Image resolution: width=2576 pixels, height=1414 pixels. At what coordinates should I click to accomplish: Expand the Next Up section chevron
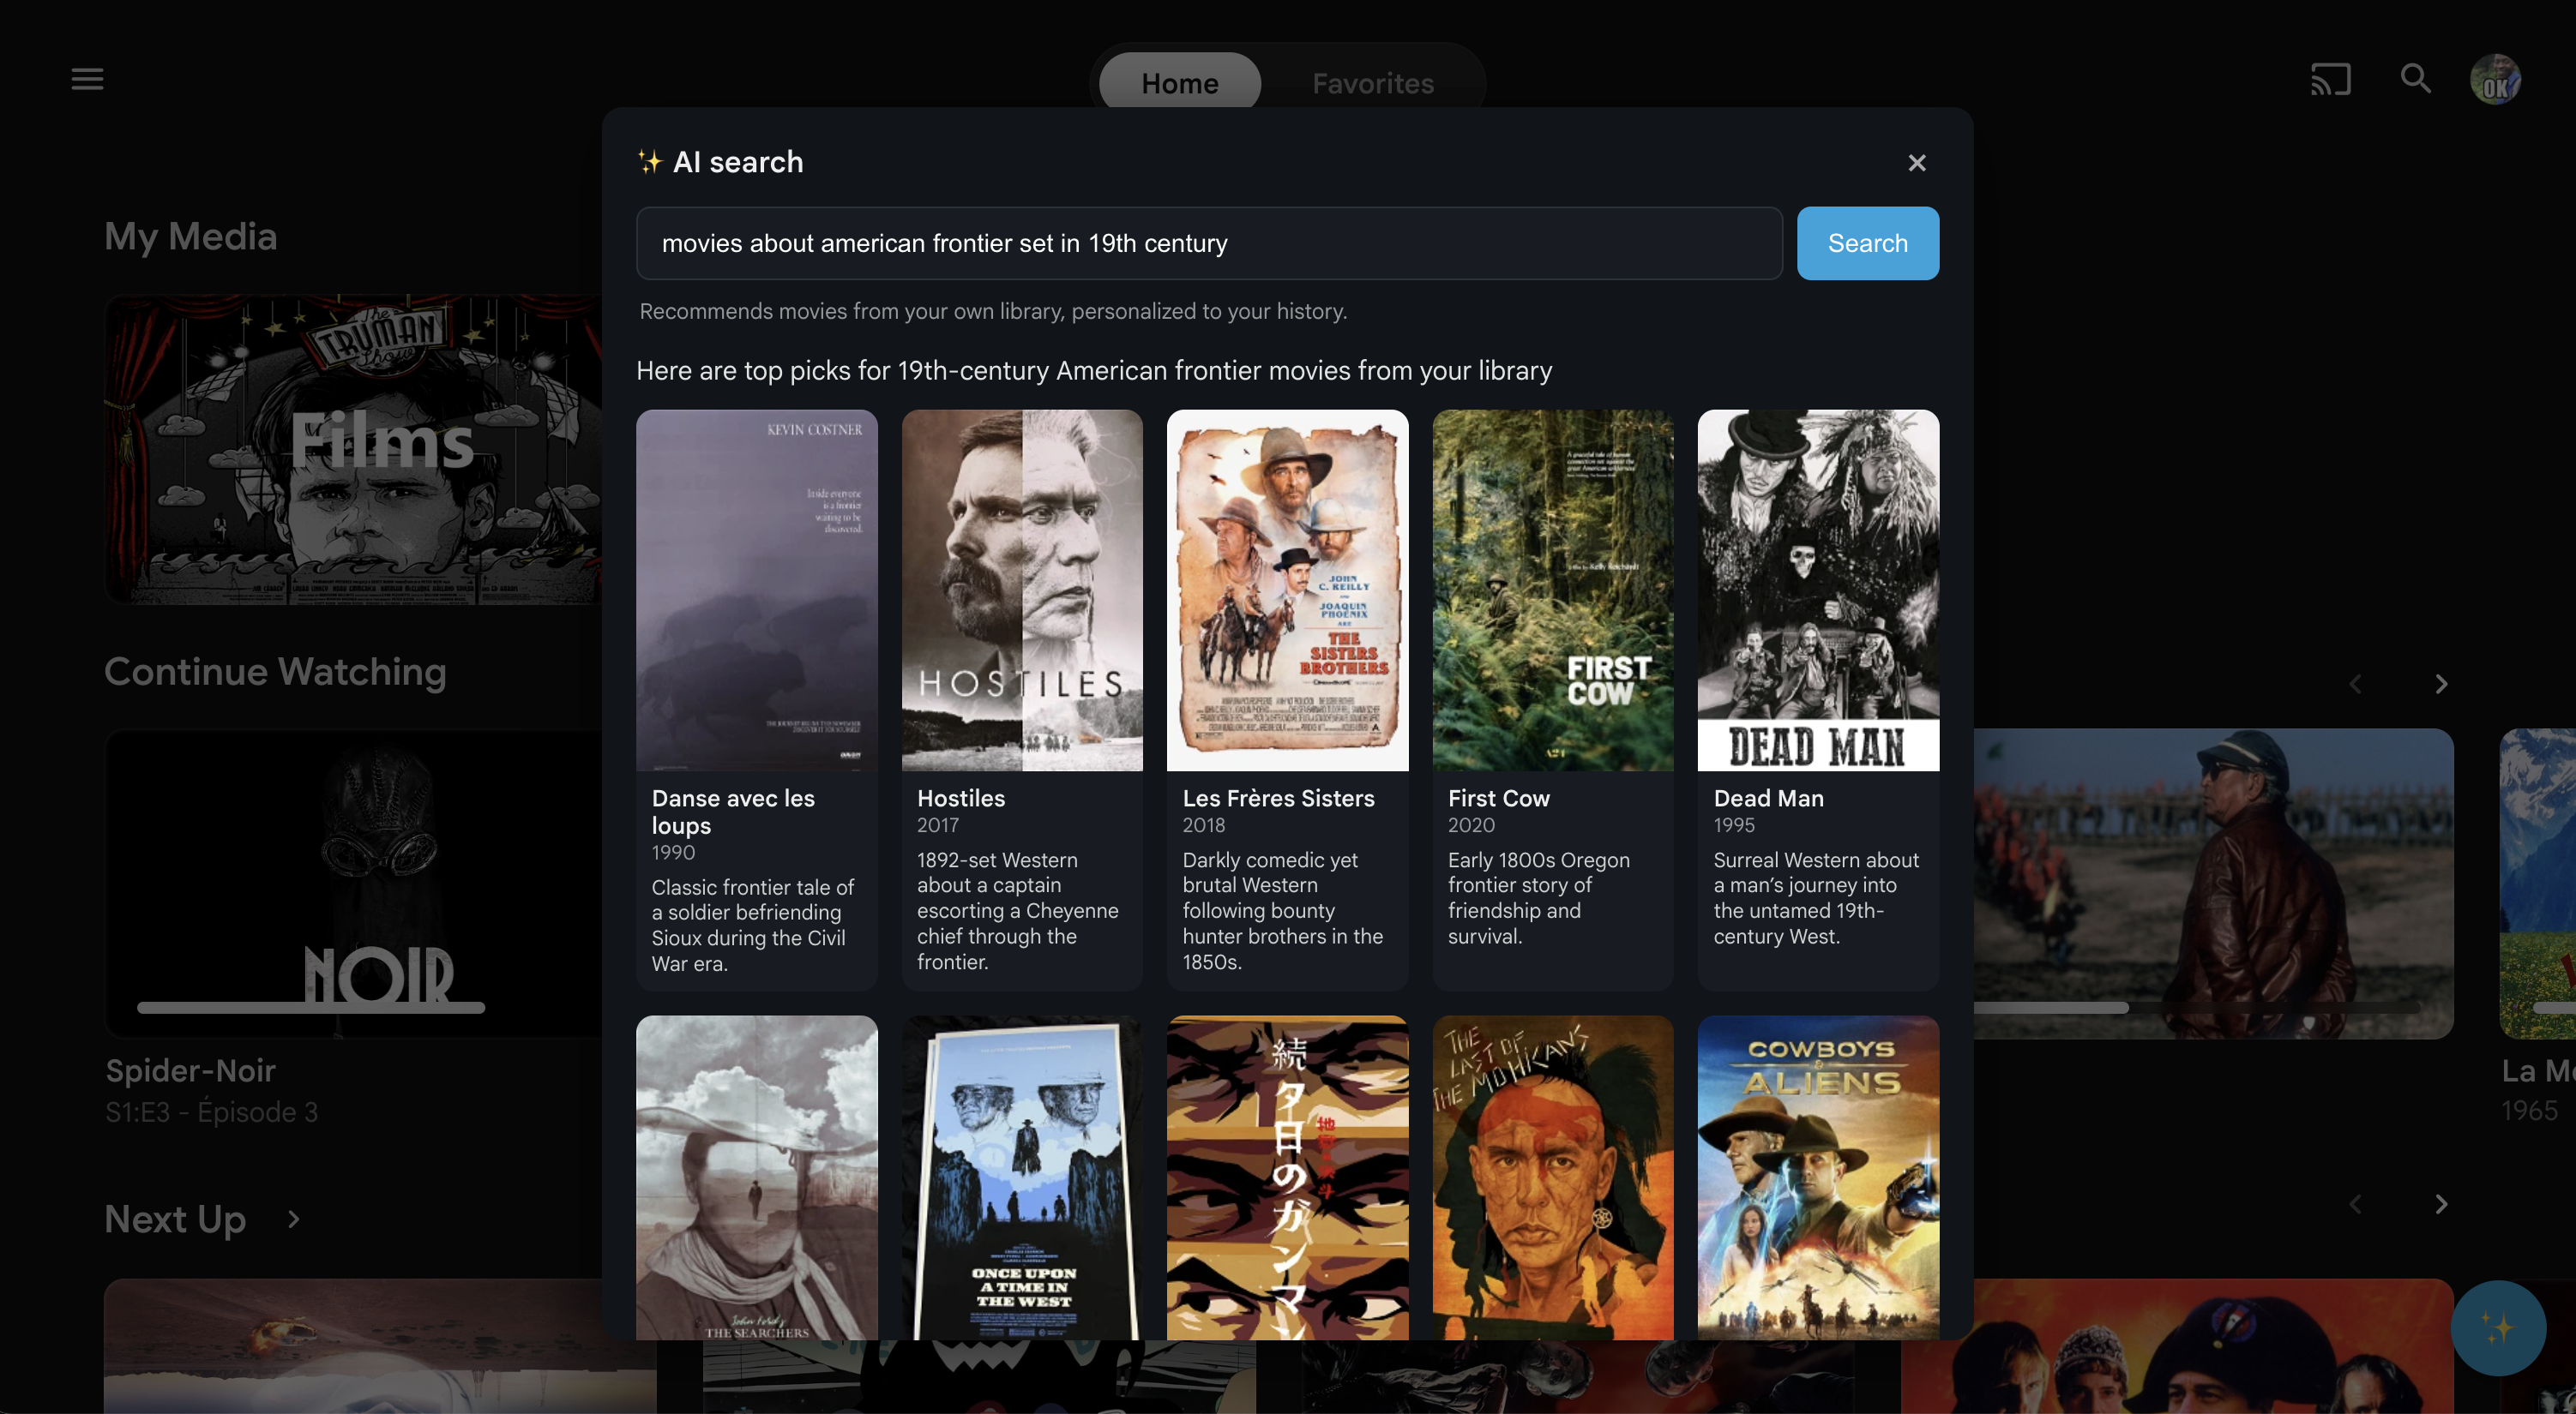(293, 1219)
